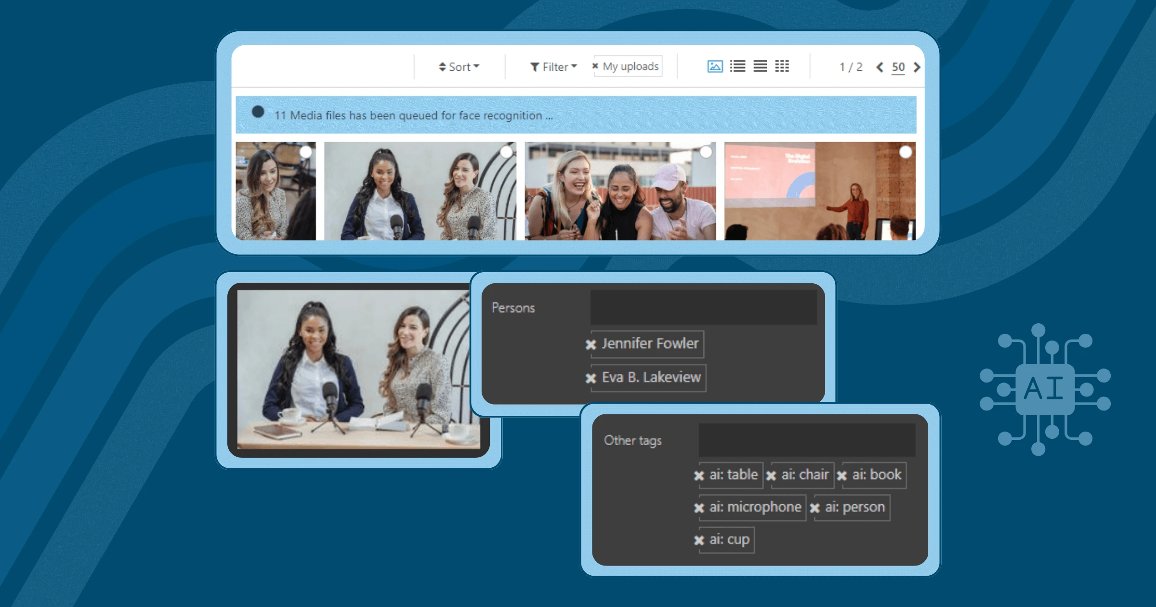Remove the Eva B. Lakeview tag
Screen dimensions: 1156x607
(x=591, y=378)
